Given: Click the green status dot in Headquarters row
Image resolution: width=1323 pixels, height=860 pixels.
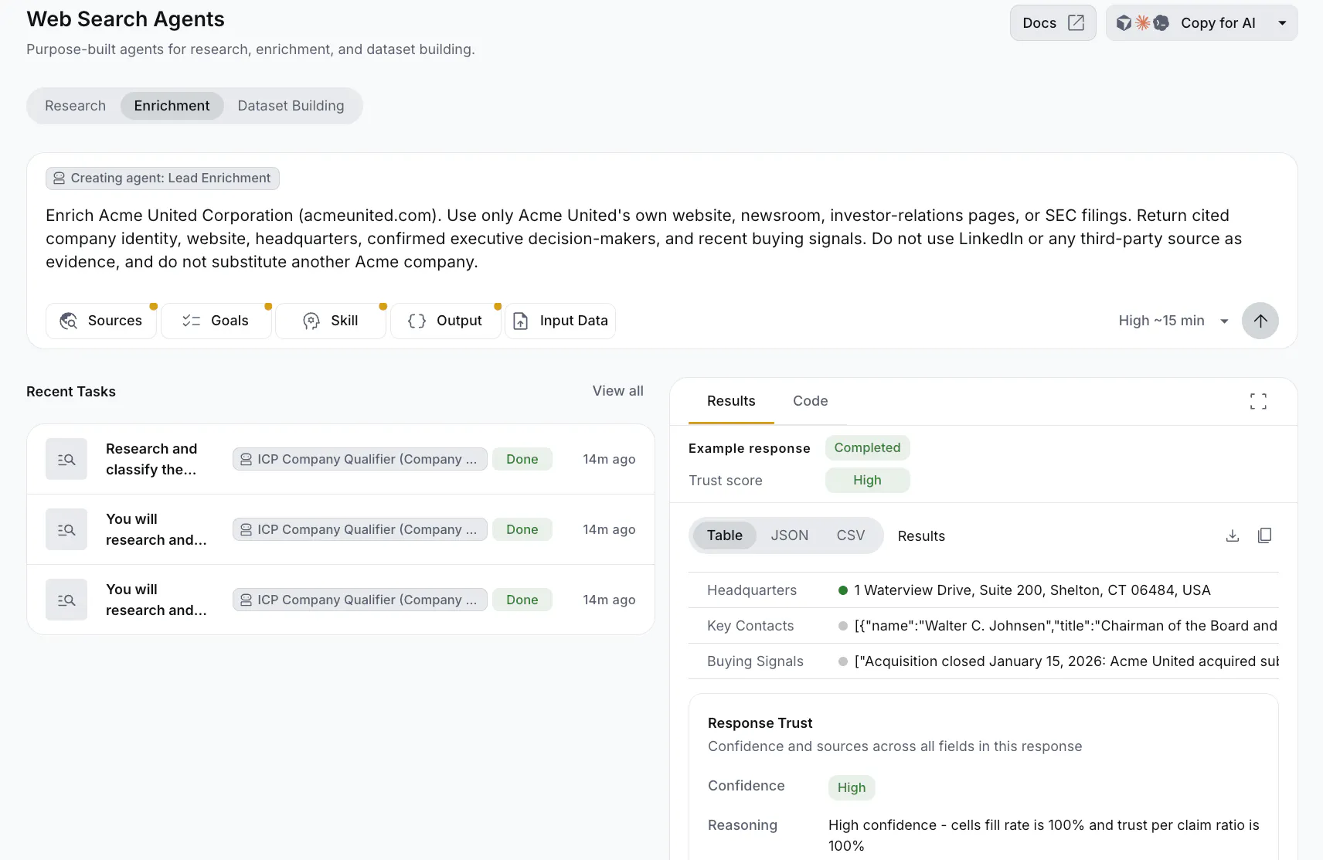Looking at the screenshot, I should (843, 590).
